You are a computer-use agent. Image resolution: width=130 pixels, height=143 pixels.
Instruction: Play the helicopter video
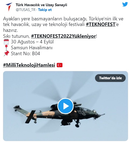pos(65,106)
